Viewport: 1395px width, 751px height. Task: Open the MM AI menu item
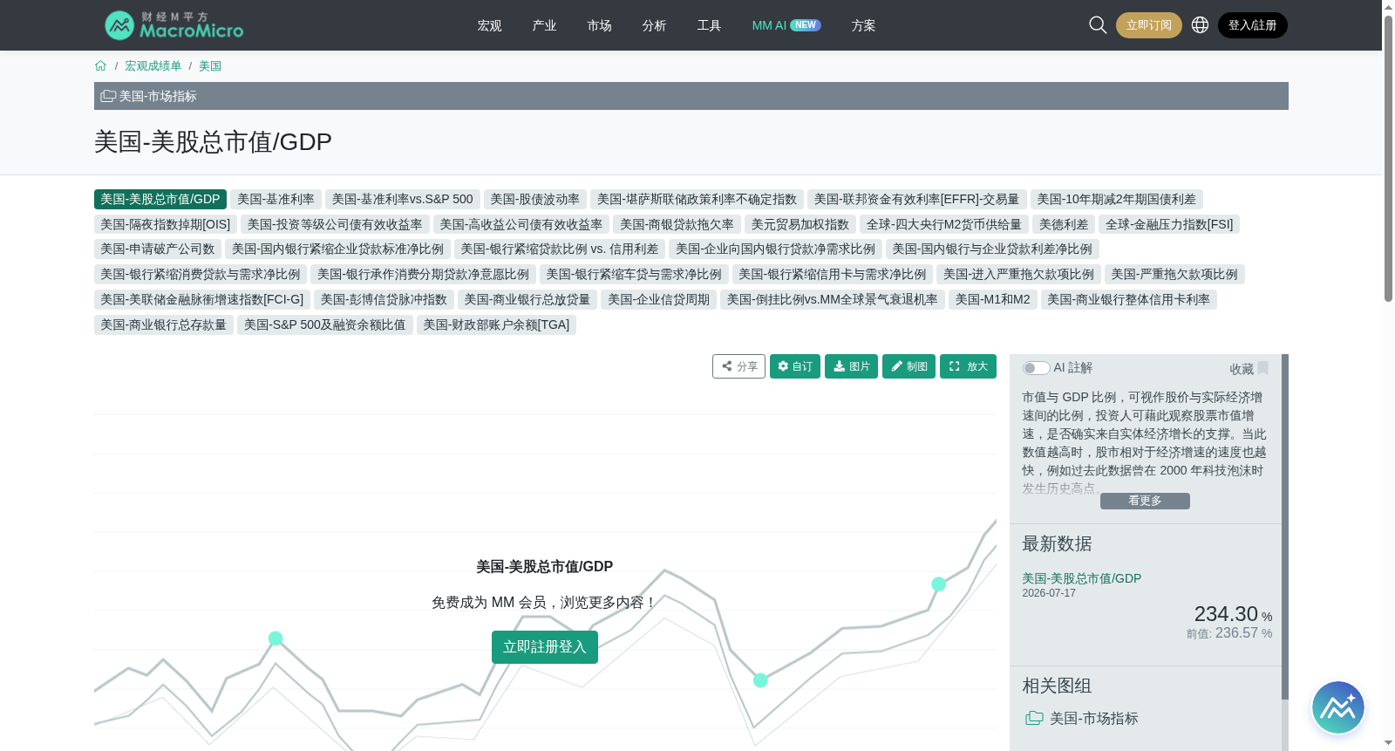pos(786,25)
